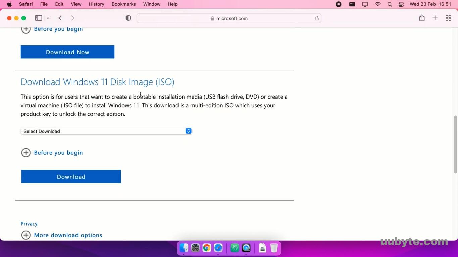Open the Safari menu

26,4
